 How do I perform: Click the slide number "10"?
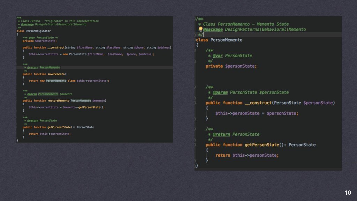pos(348,193)
